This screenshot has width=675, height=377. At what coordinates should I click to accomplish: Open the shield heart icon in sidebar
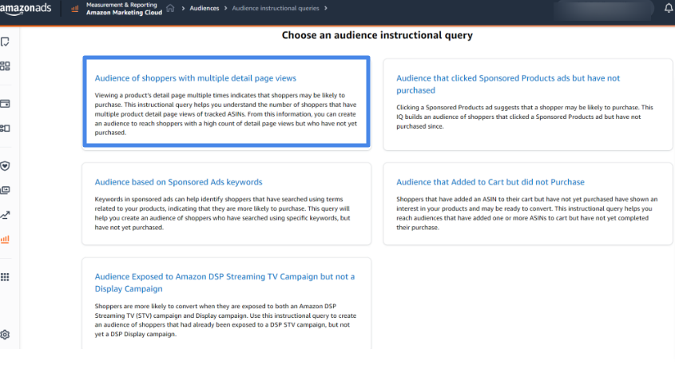(5, 166)
